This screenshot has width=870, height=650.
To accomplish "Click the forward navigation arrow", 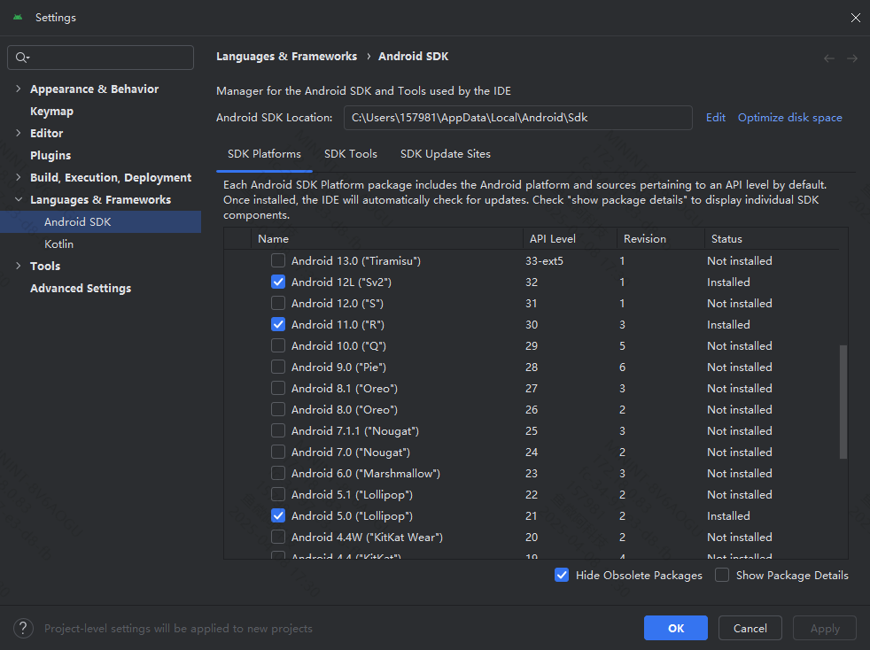I will pos(851,58).
